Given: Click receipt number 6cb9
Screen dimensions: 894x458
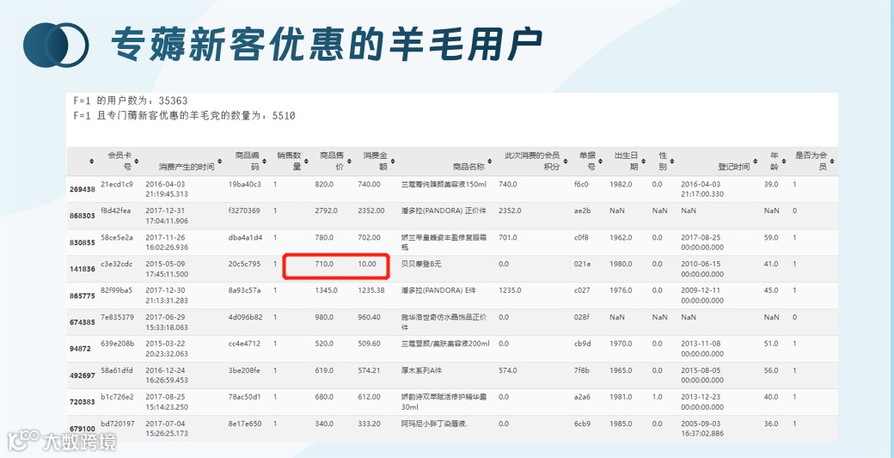Looking at the screenshot, I should 583,424.
